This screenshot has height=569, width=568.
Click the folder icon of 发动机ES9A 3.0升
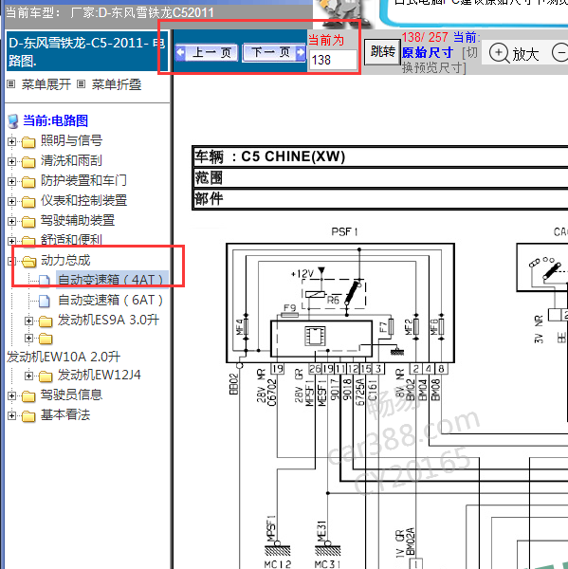pyautogui.click(x=46, y=321)
